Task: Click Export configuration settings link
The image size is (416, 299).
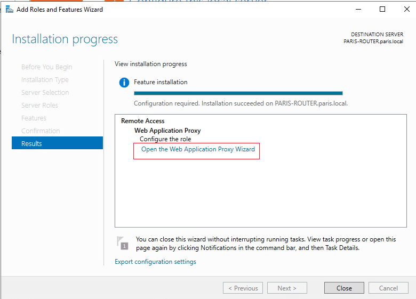Action: point(155,262)
